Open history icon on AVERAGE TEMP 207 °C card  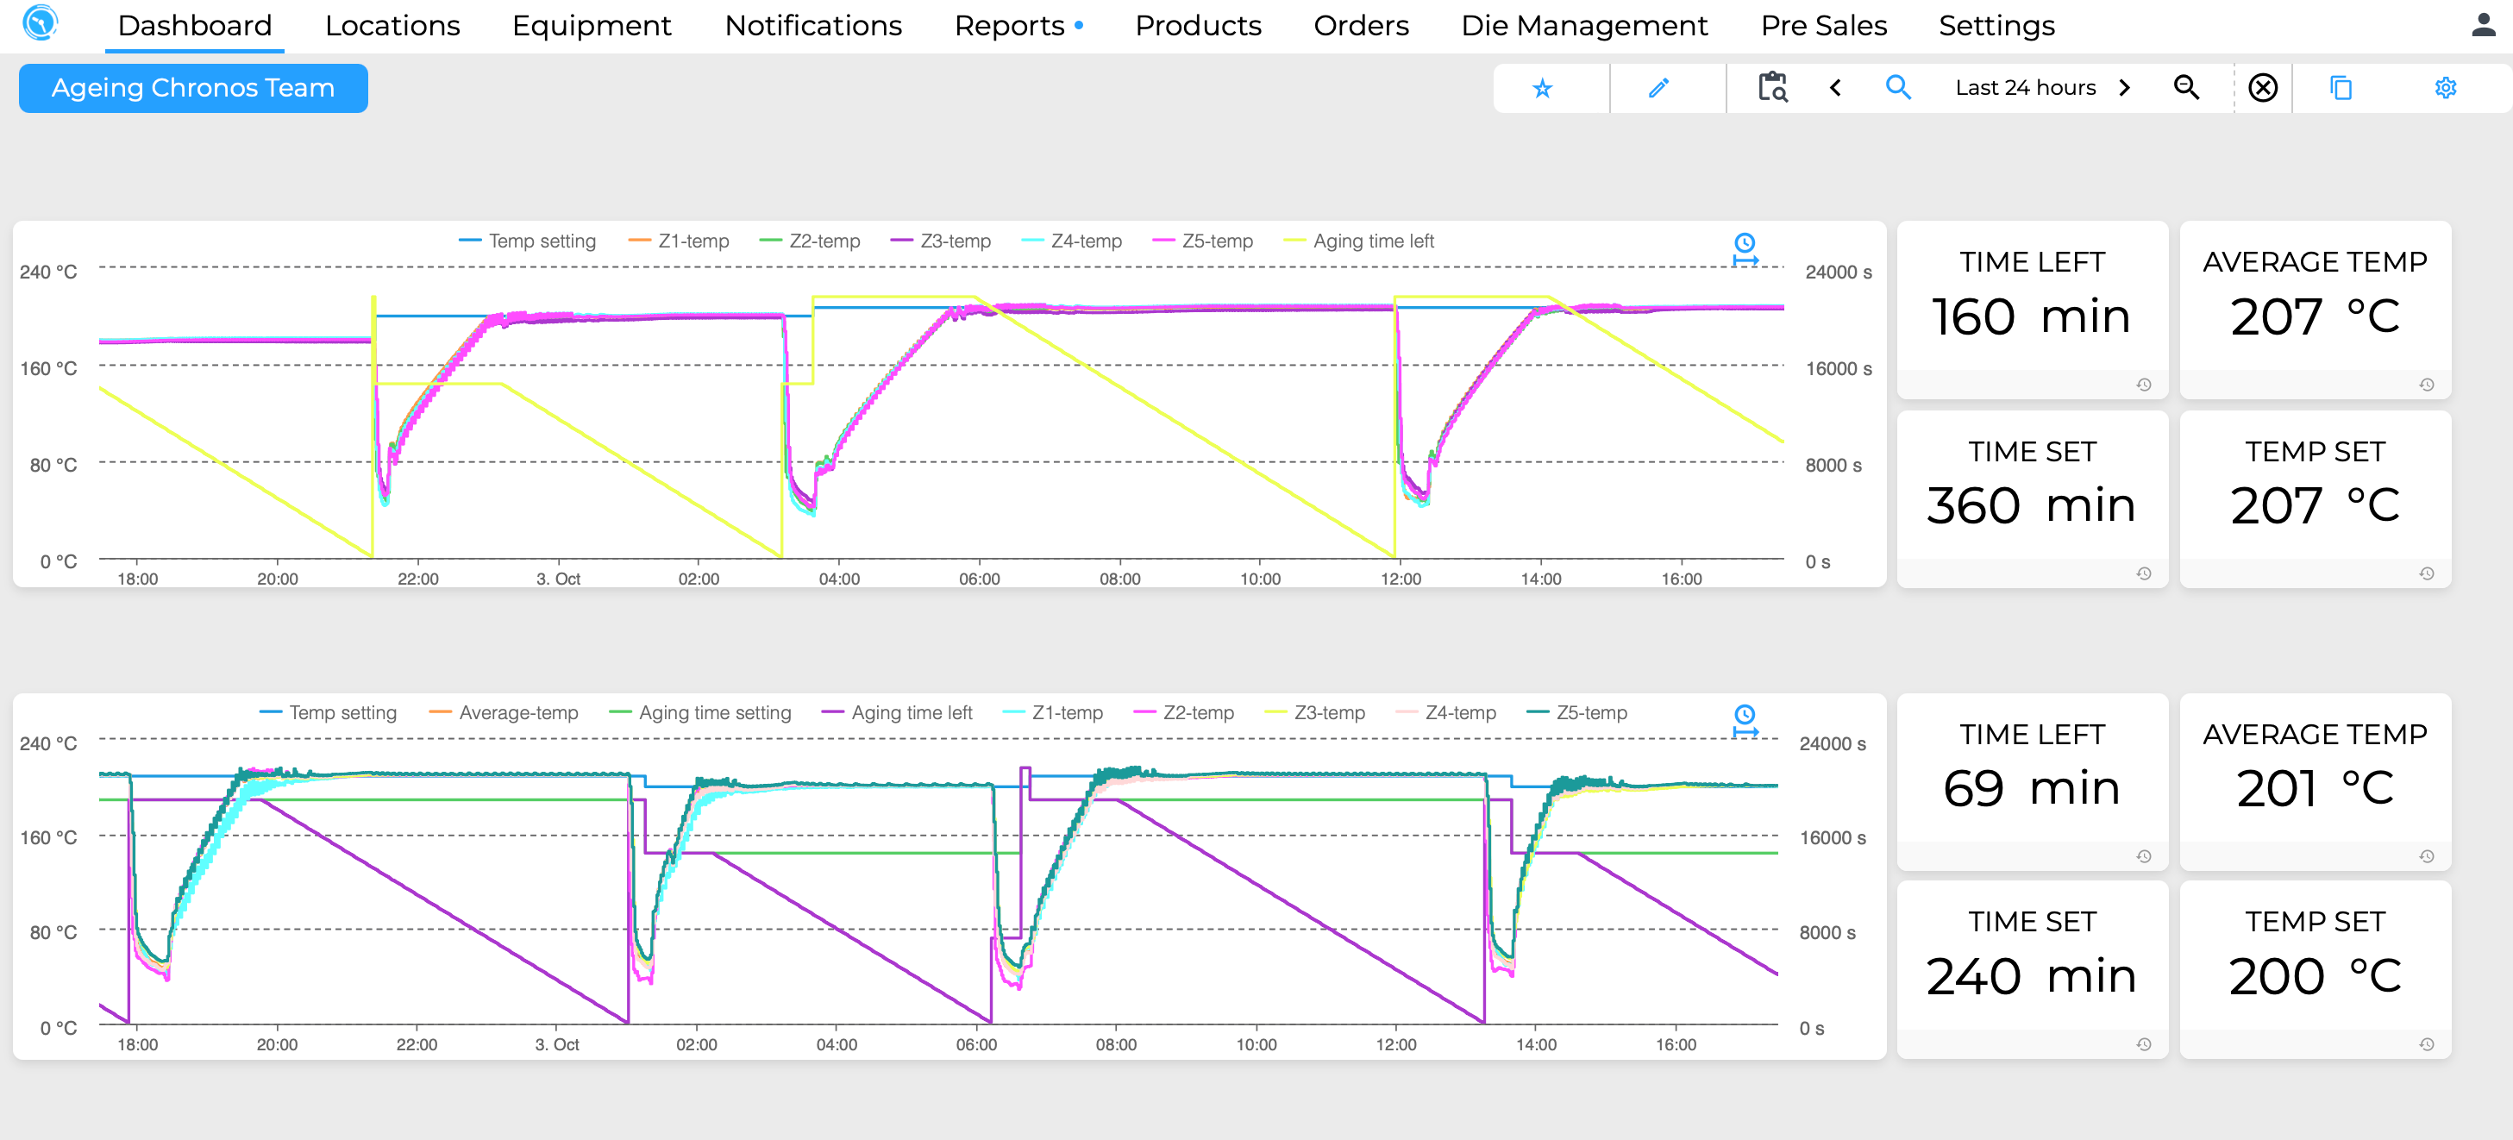coord(2427,385)
